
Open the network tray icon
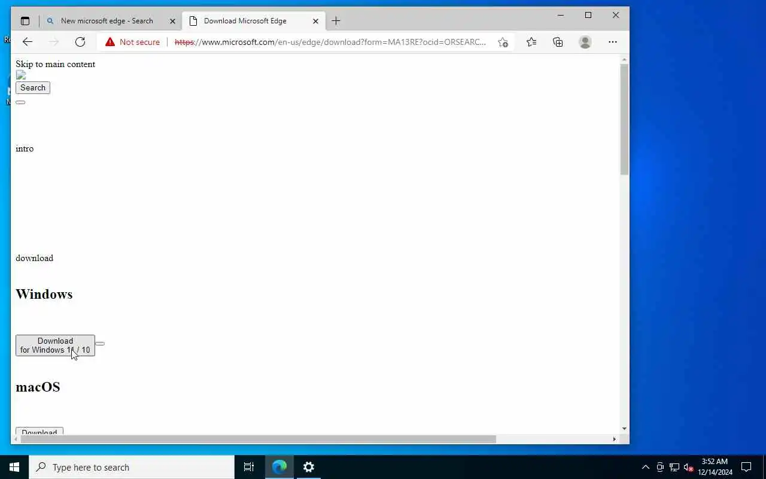[x=674, y=467]
